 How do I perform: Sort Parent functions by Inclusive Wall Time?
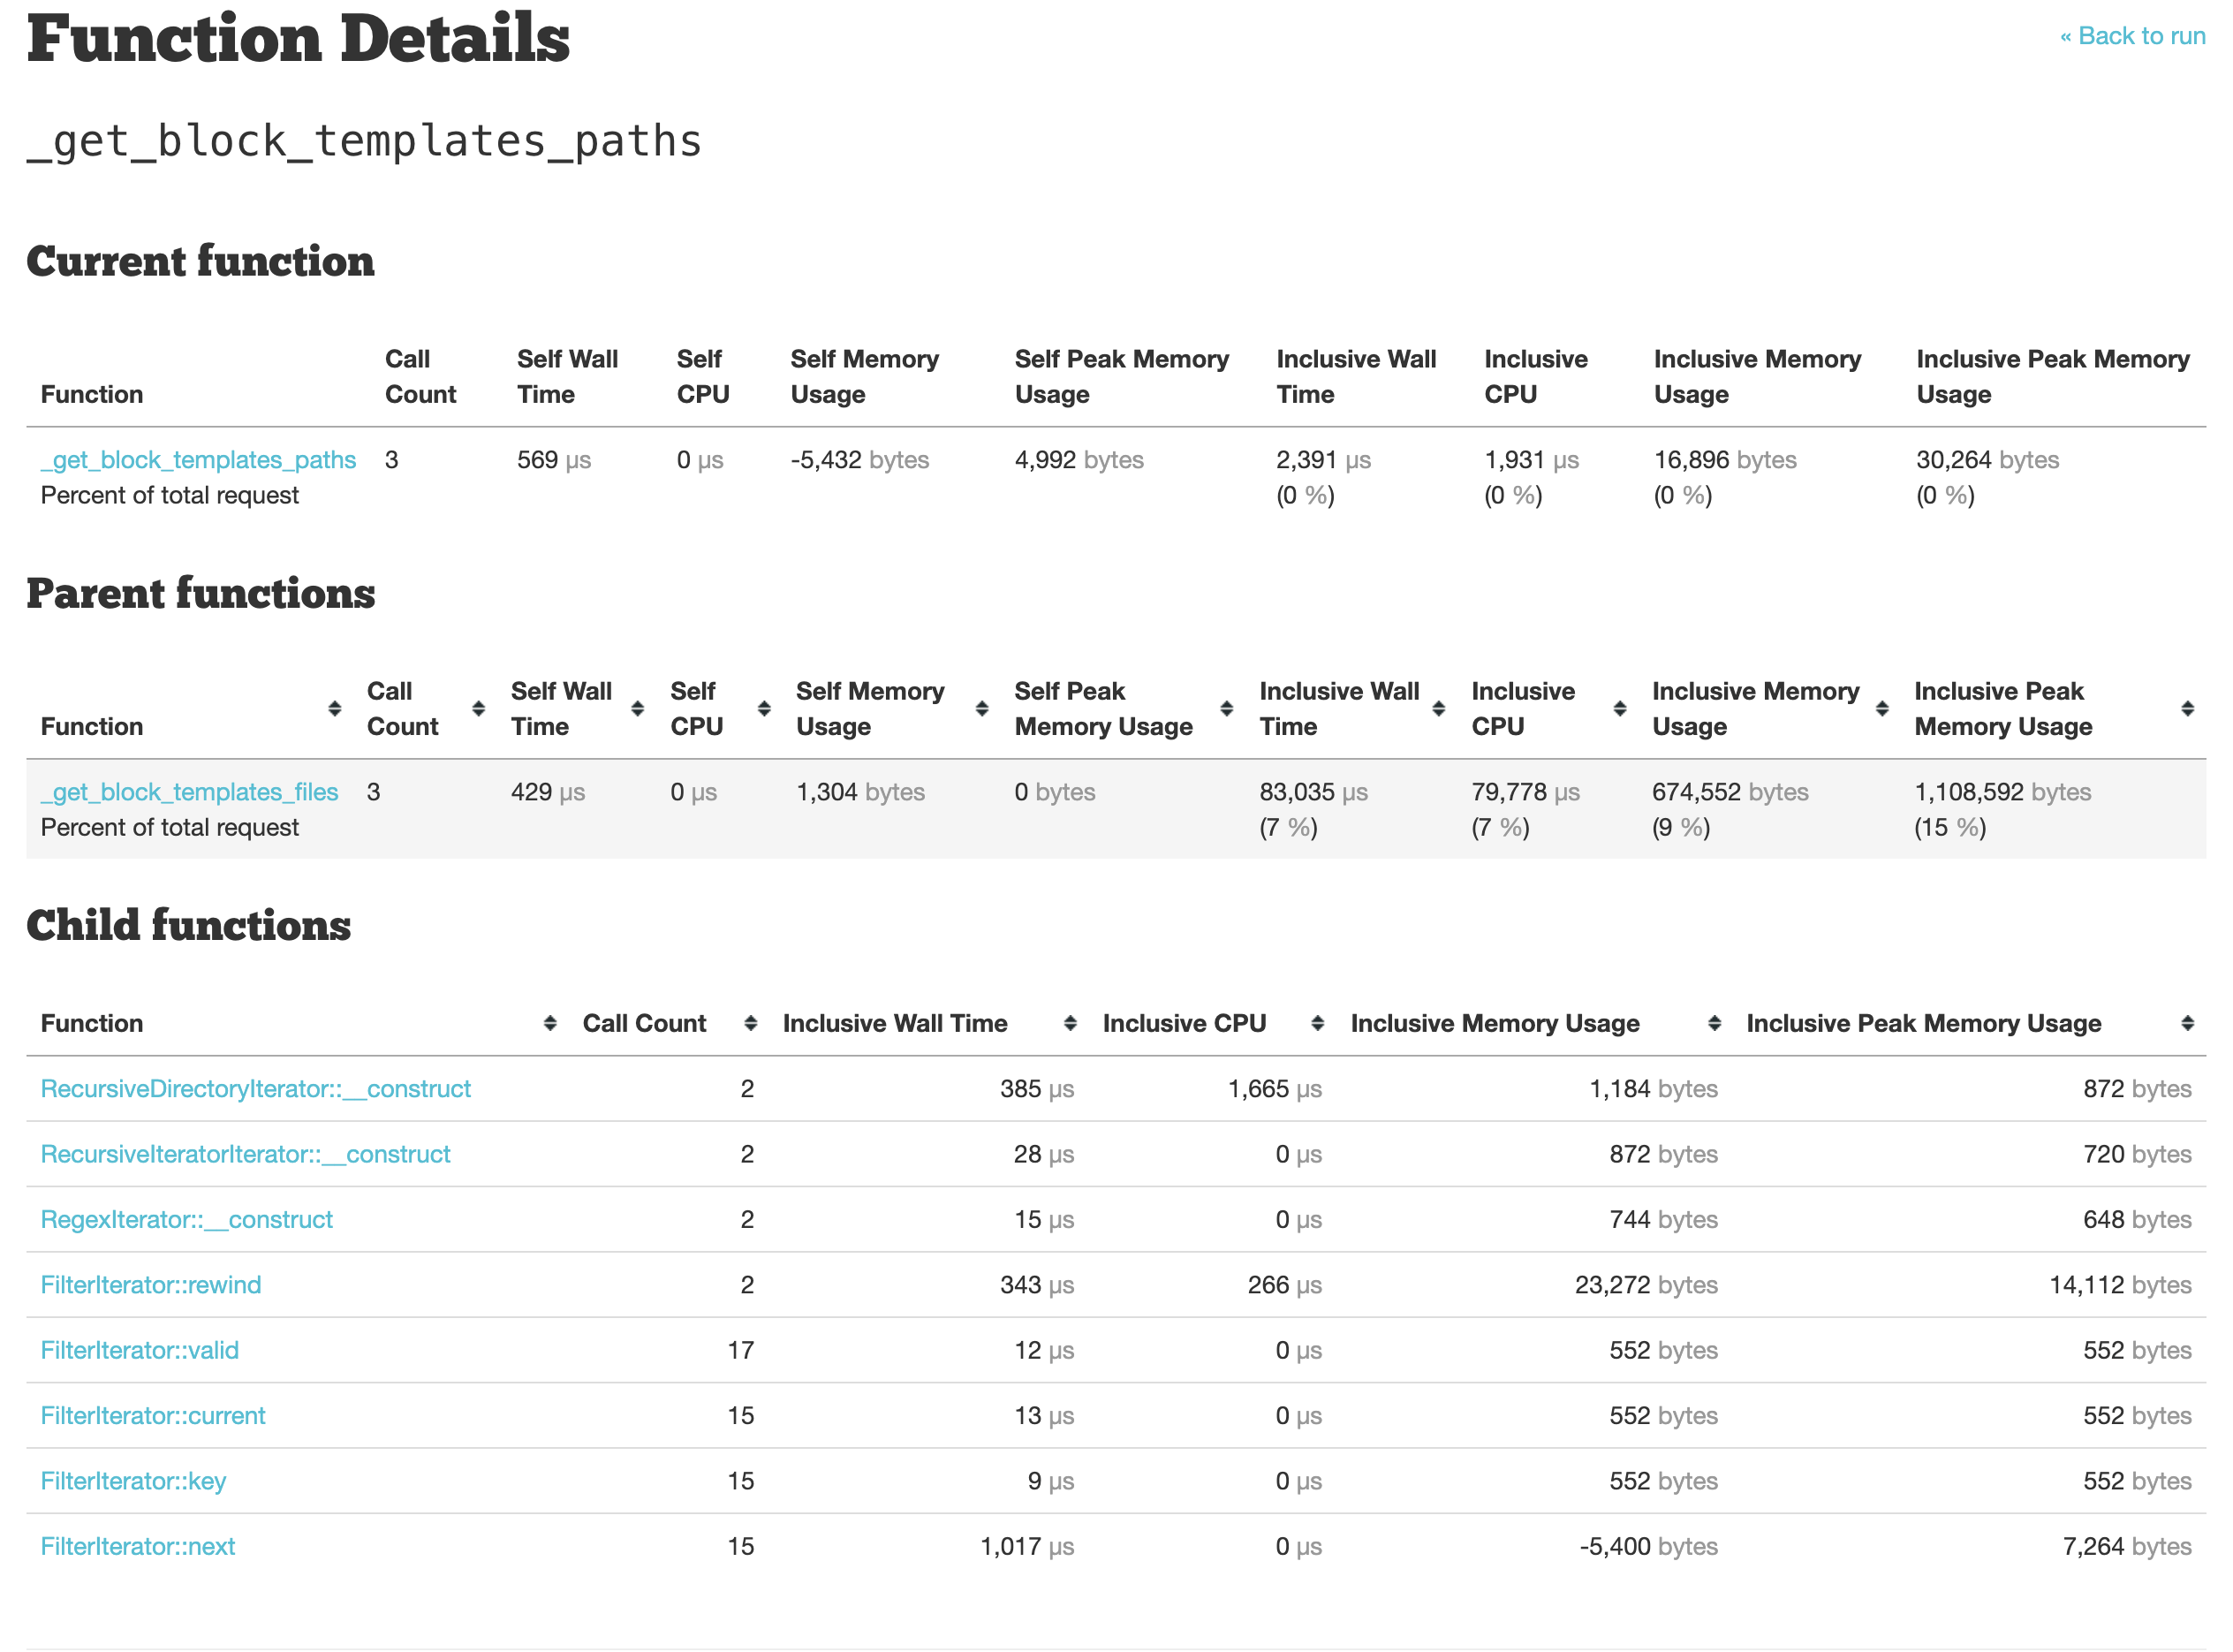(1338, 709)
